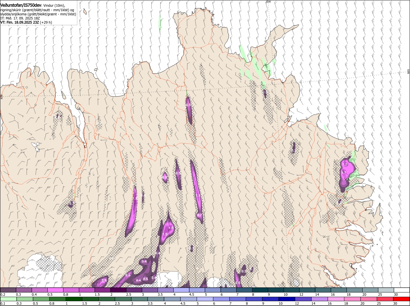The width and height of the screenshot is (410, 306).
Task: Click the Veðurstofan/IS750dev title text
Action: pyautogui.click(x=21, y=5)
